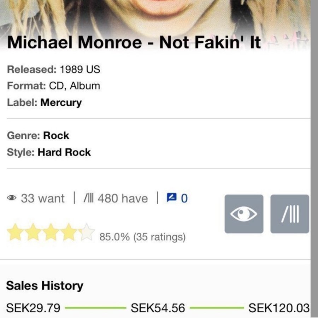318x318 pixels.
Task: Select the median sale price SEK54.56
Action: click(158, 307)
